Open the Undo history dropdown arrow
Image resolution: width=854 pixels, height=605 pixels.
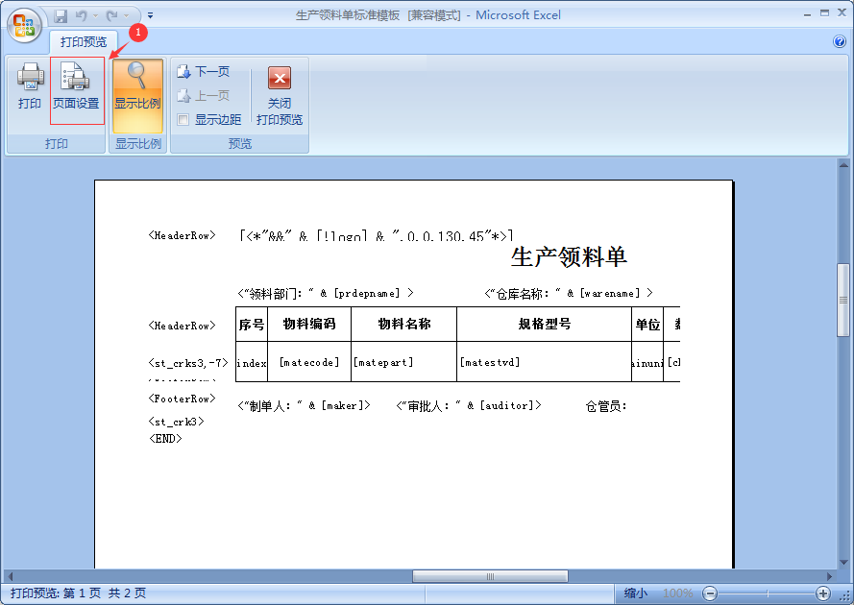[x=95, y=15]
